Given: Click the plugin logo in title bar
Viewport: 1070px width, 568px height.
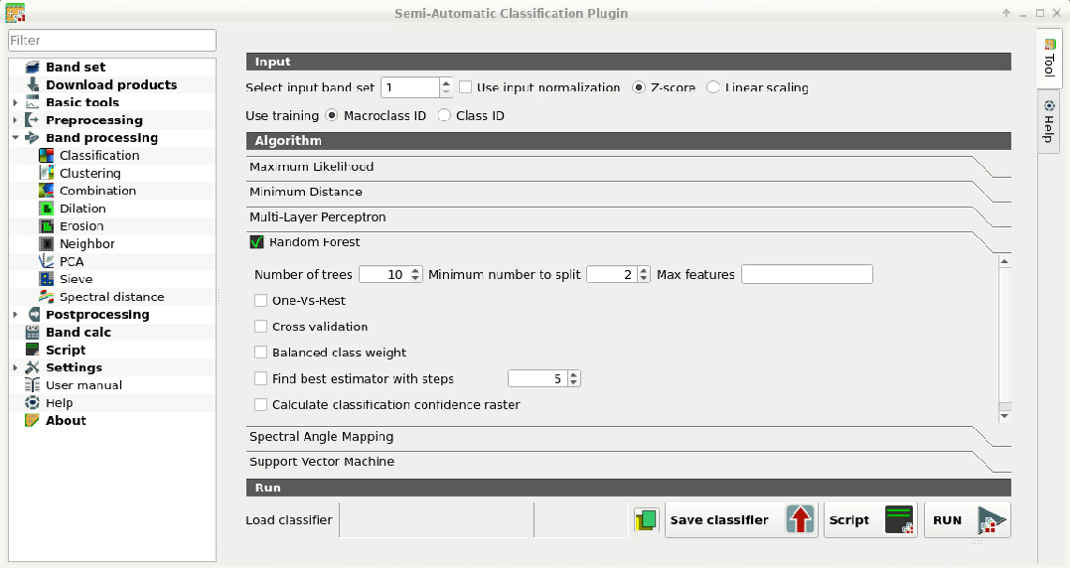Looking at the screenshot, I should click(15, 13).
